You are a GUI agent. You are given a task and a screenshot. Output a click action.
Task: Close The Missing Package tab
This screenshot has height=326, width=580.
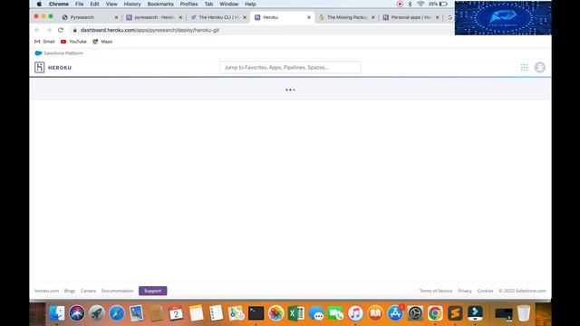coord(372,17)
